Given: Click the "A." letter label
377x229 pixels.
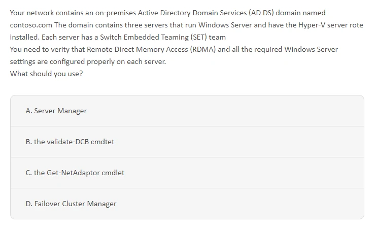Looking at the screenshot, I should (29, 111).
